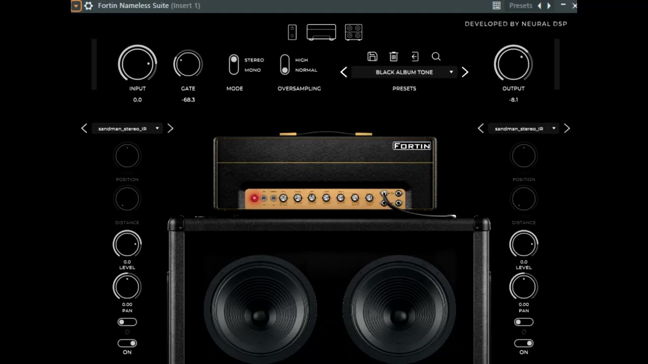648x364 pixels.
Task: Click the right channel DISTANCE knob
Action: pos(523,199)
